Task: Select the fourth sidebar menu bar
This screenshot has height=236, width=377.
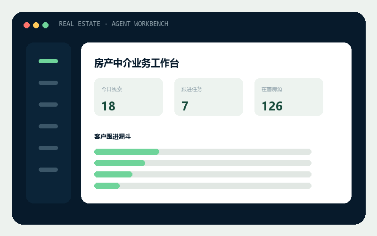Action: coord(49,126)
